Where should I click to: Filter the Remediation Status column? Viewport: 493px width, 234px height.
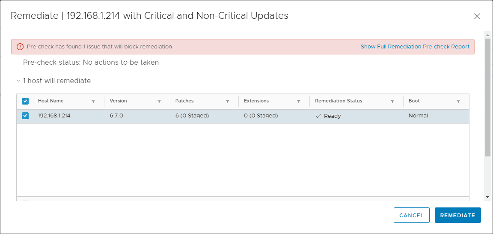click(x=392, y=102)
